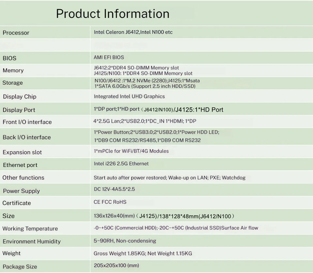This screenshot has height=273, width=313.
Task: Click the Product Information title
Action: (x=112, y=14)
